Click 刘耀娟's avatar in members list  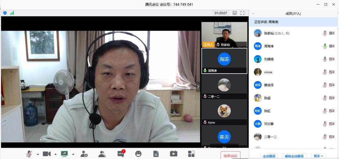coord(258,59)
